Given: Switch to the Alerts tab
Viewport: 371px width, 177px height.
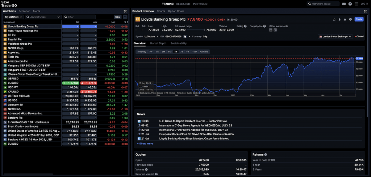Looking at the screenshot, I should pos(37,11).
